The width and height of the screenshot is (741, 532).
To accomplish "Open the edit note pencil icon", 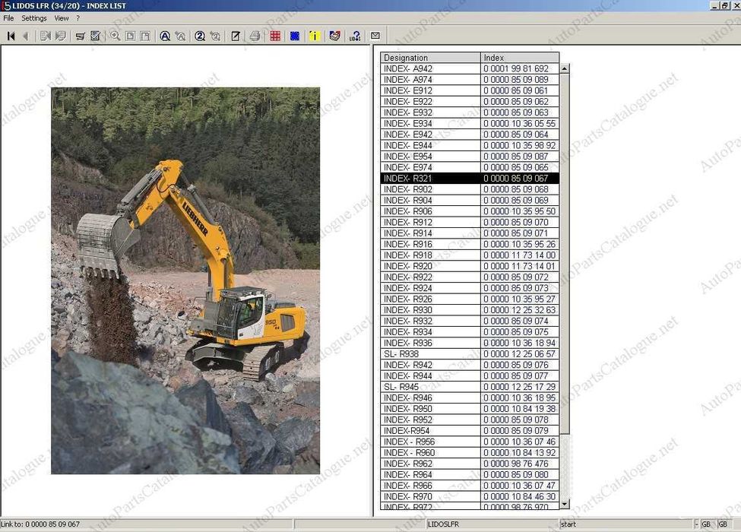I will [x=236, y=36].
